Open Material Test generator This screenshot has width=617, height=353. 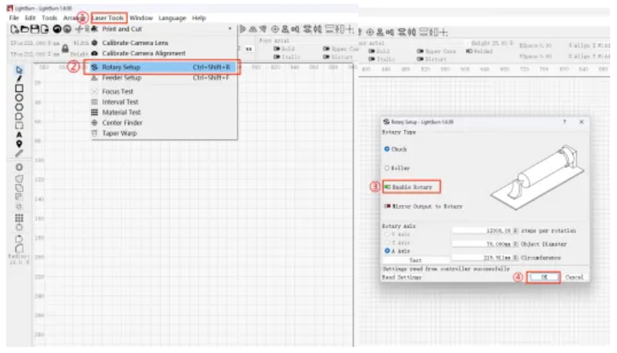pyautogui.click(x=121, y=112)
